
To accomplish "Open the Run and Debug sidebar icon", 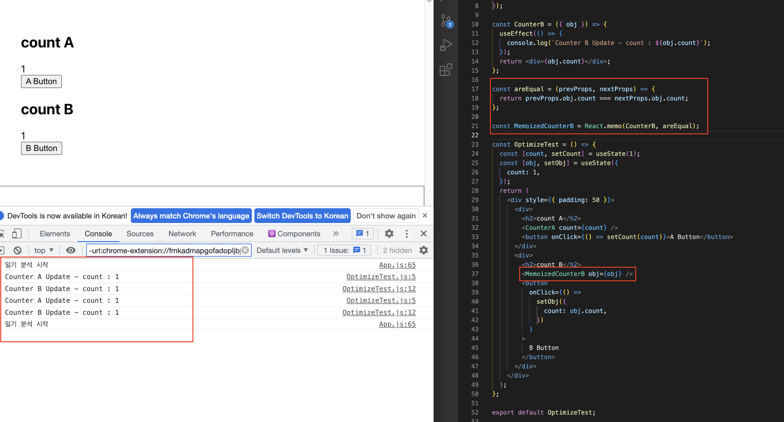I will 446,45.
